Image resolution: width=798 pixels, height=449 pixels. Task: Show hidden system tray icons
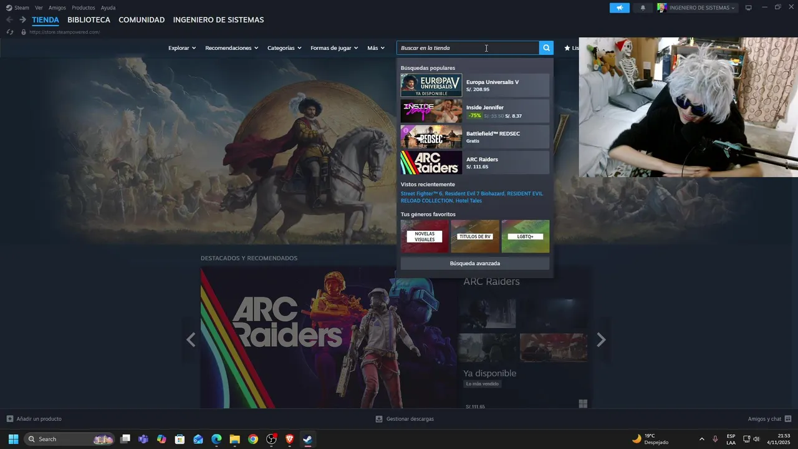pos(701,439)
